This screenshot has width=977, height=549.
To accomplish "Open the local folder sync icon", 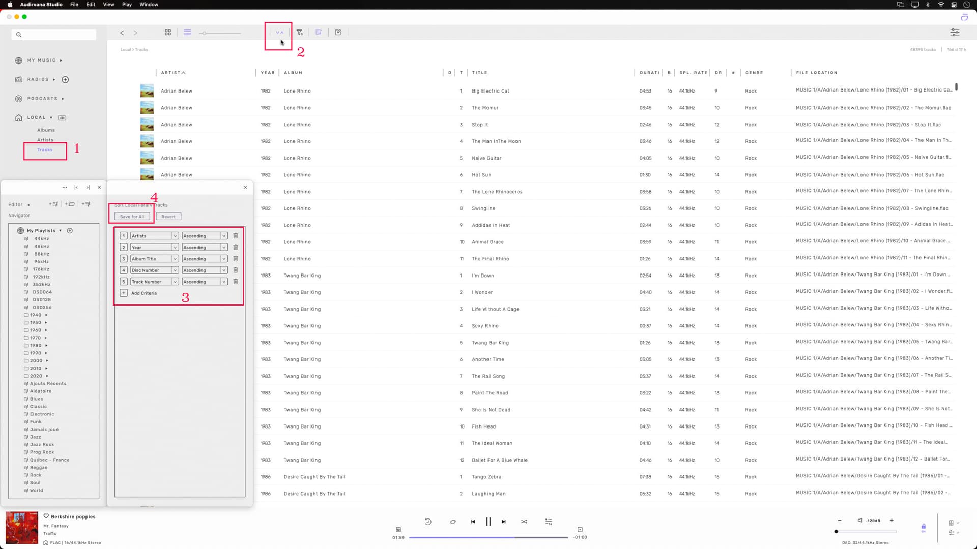I will pyautogui.click(x=62, y=117).
